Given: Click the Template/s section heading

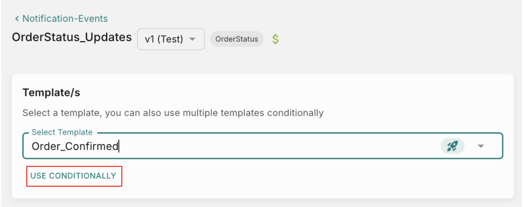Looking at the screenshot, I should pyautogui.click(x=52, y=92).
